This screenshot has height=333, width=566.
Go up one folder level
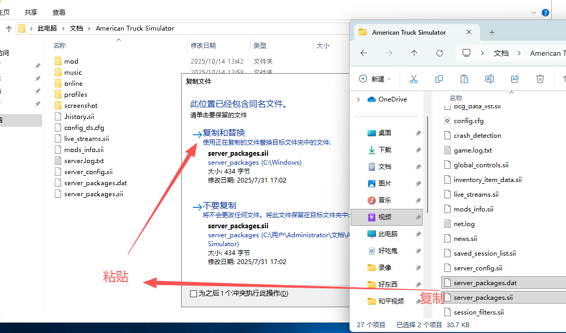[414, 53]
